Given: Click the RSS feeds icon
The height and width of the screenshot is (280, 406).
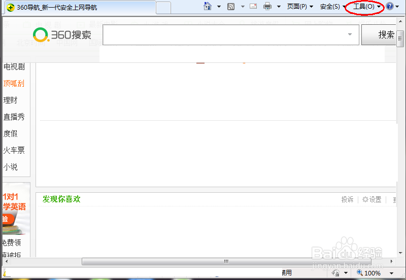Looking at the screenshot, I should point(231,7).
